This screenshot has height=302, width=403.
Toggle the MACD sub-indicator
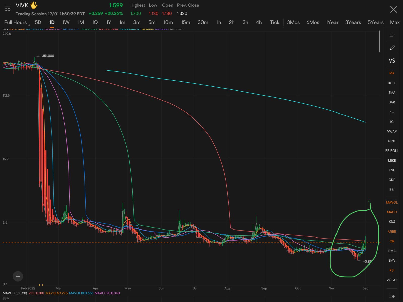click(392, 212)
